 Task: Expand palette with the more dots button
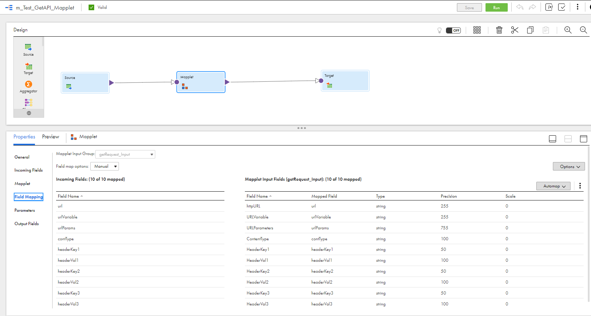[29, 113]
